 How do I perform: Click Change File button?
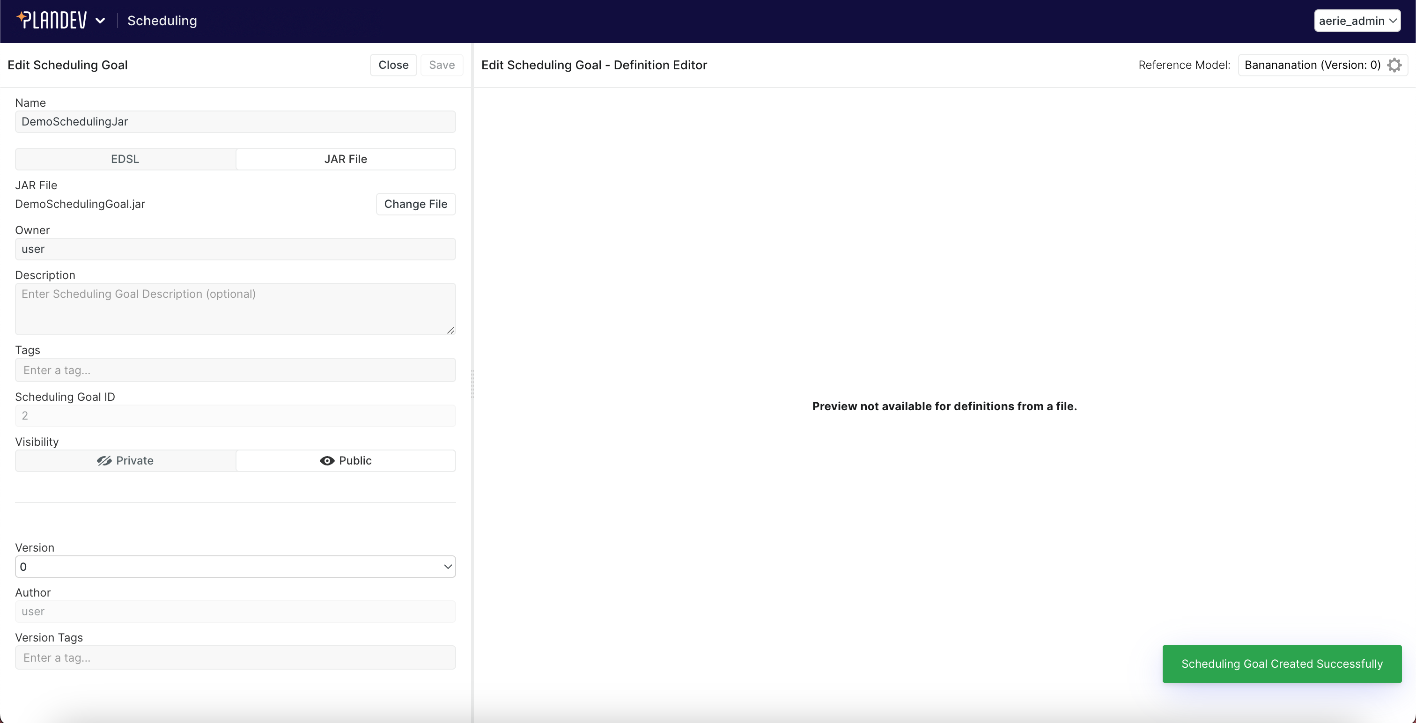pyautogui.click(x=415, y=204)
